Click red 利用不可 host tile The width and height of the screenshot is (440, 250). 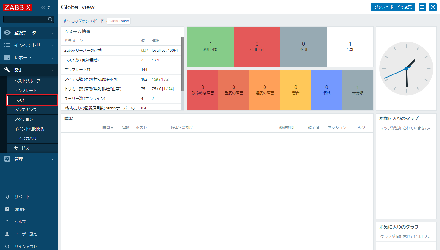(257, 47)
